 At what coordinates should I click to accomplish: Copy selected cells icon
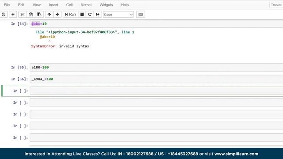(x=31, y=15)
